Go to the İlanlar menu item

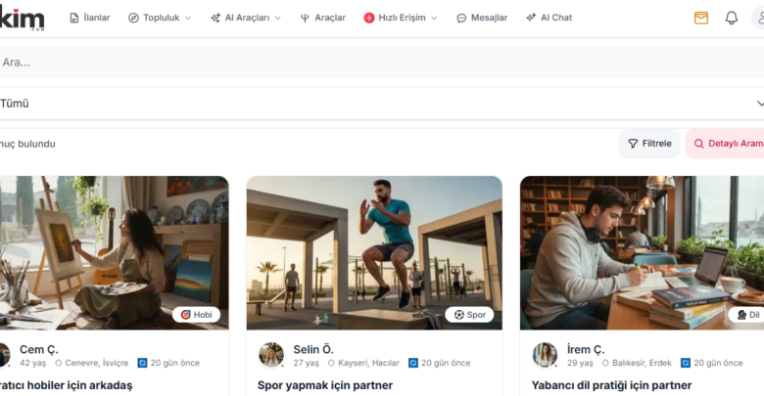[89, 18]
